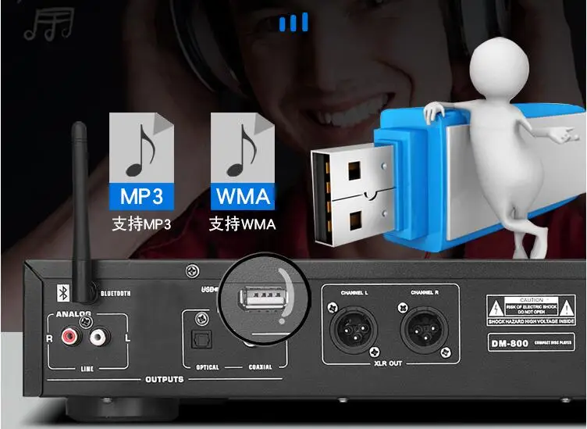Click the DM-800 model label
This screenshot has width=587, height=429.
tap(510, 343)
